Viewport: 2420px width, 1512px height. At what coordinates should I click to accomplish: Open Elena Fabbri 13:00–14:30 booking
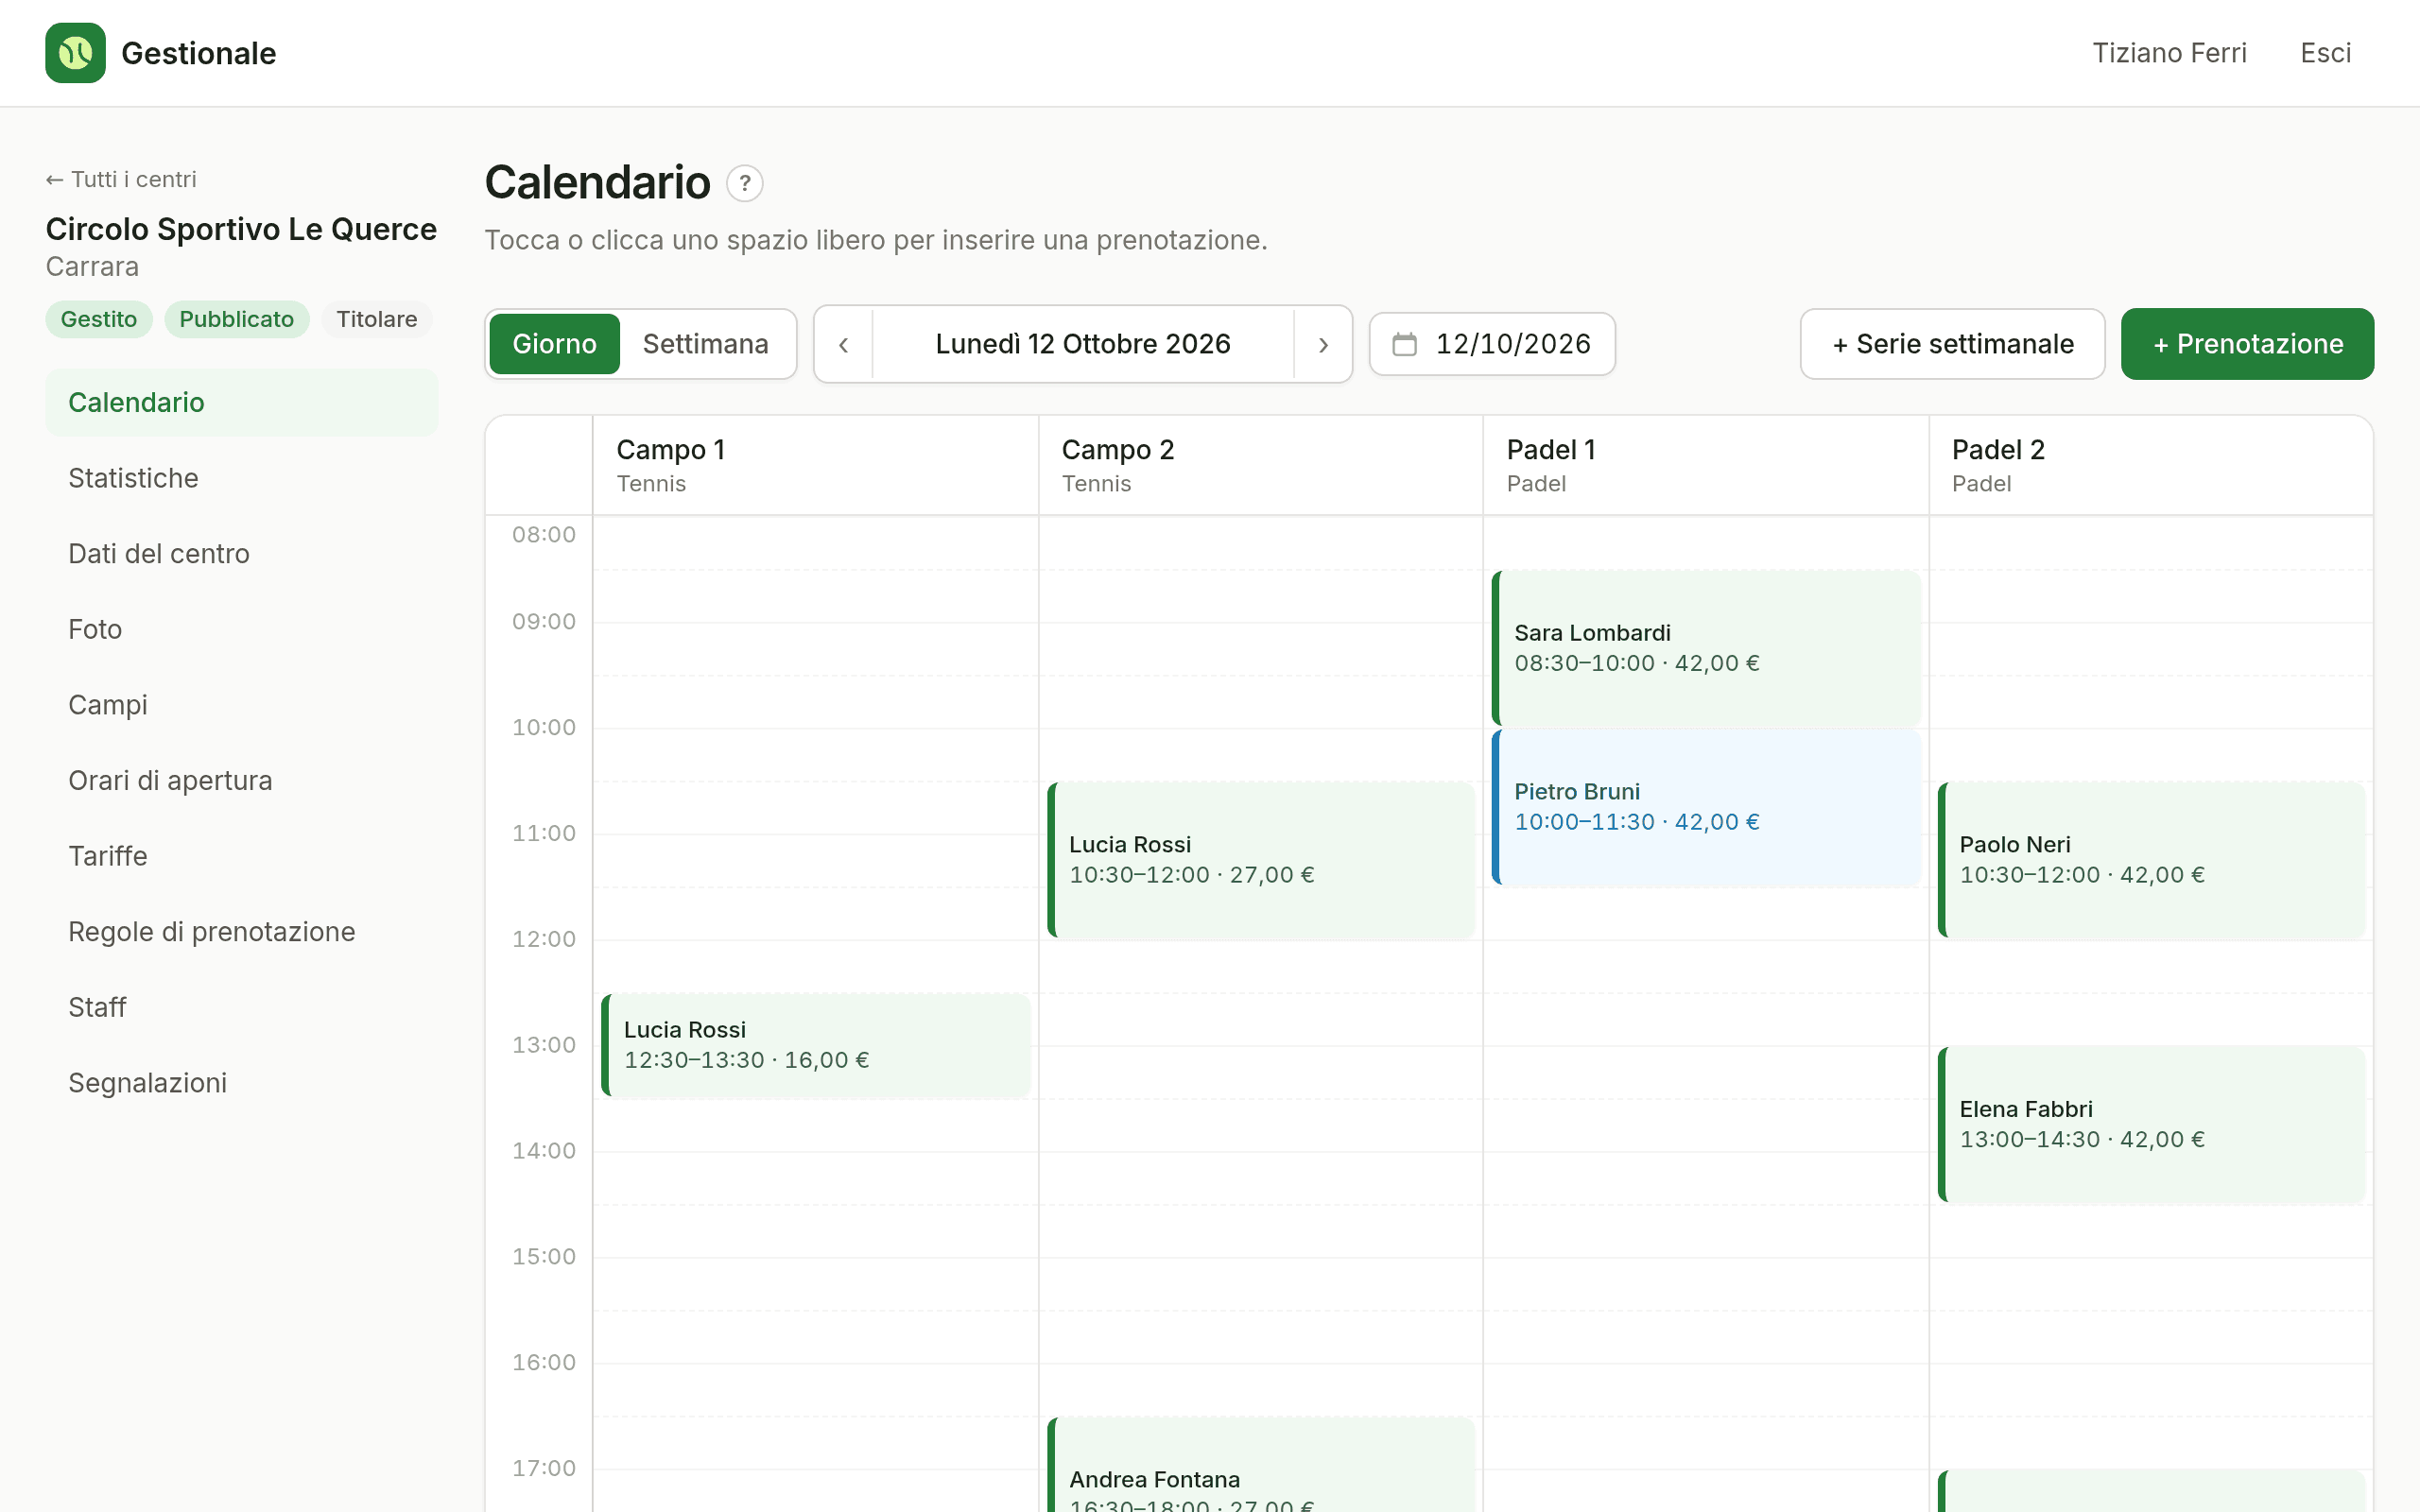2151,1125
